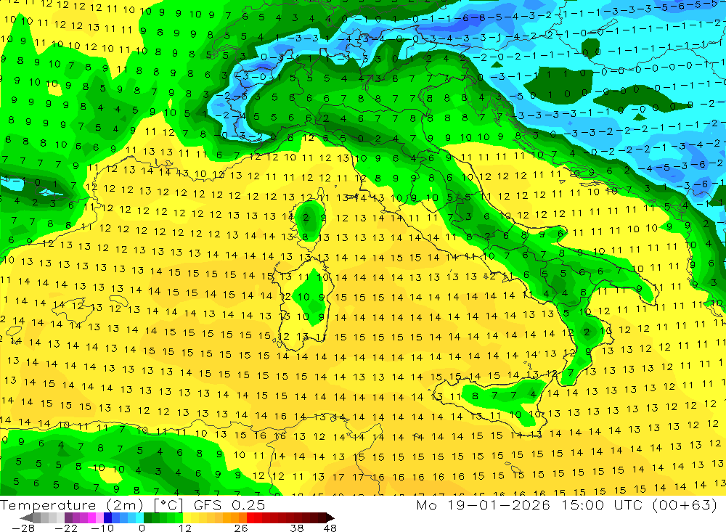The width and height of the screenshot is (726, 532).
Task: Click the 'GFS 0.25' model label
Action: point(229,505)
